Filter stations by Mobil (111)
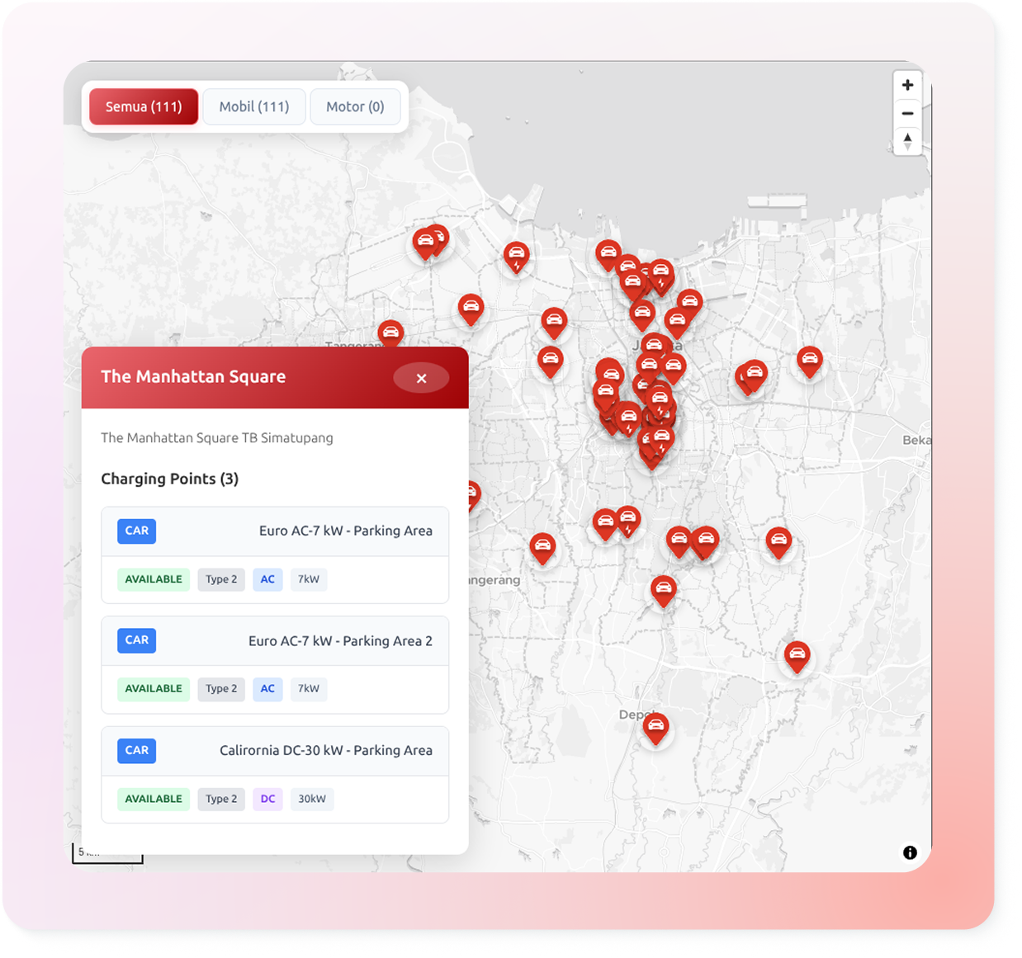 pyautogui.click(x=254, y=106)
